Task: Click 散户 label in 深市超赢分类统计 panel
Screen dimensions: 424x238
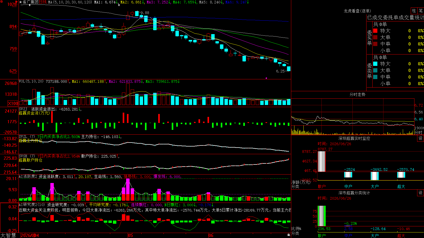Action: point(322,236)
